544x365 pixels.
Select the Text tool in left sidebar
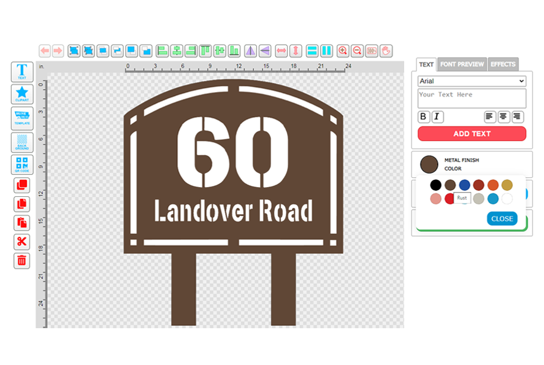tap(22, 72)
